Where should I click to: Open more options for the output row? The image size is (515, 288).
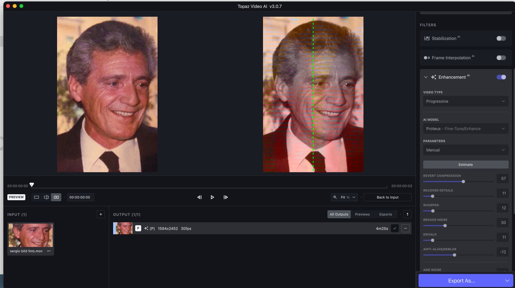pos(406,229)
